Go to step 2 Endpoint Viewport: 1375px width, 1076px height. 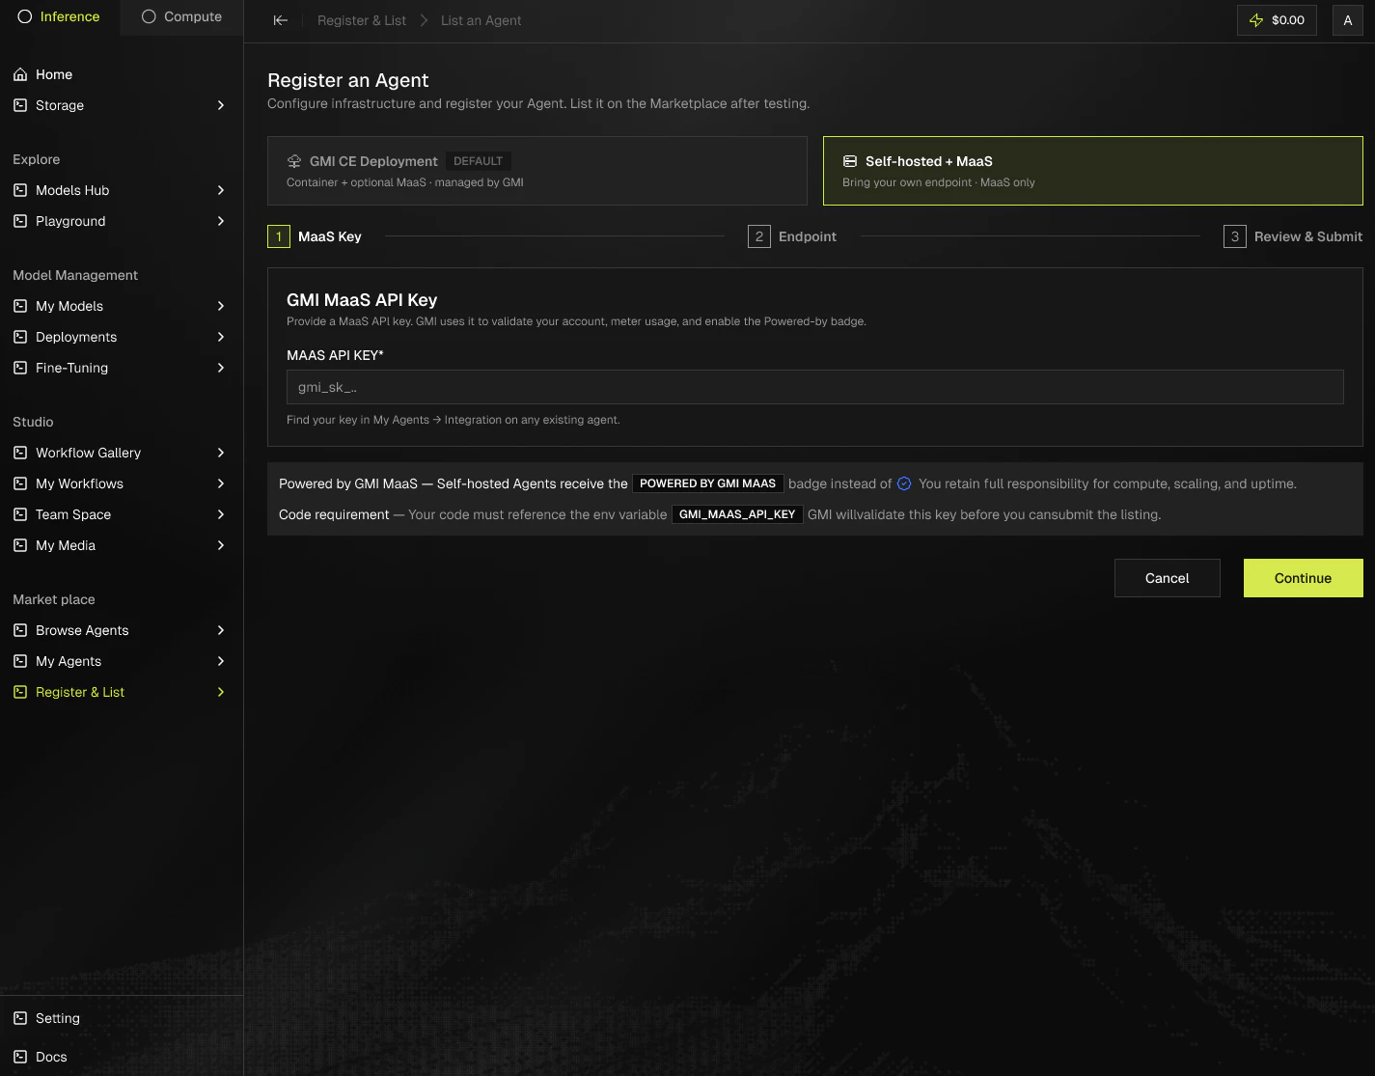click(792, 236)
